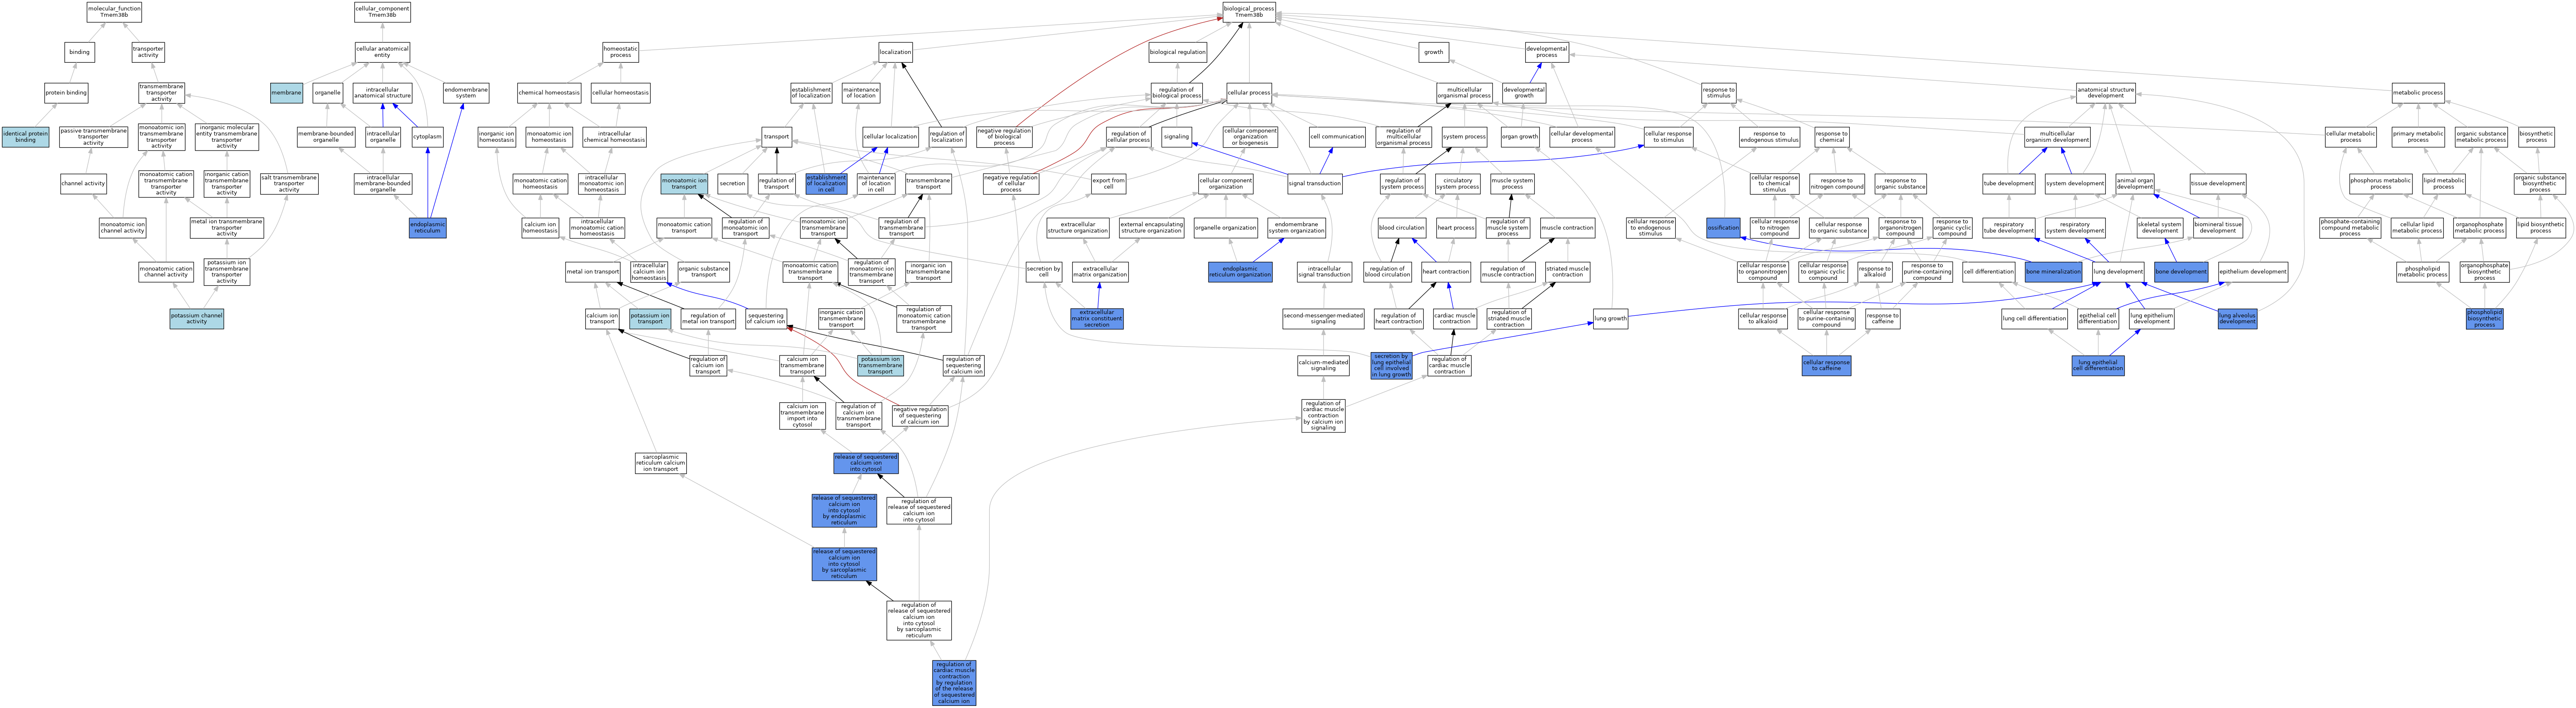Click the 'bone development' node
The image size is (2576, 708).
2181,272
